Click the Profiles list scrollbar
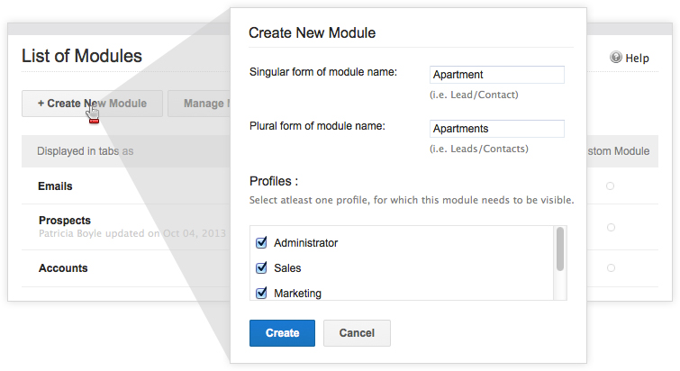680x371 pixels. [560, 249]
